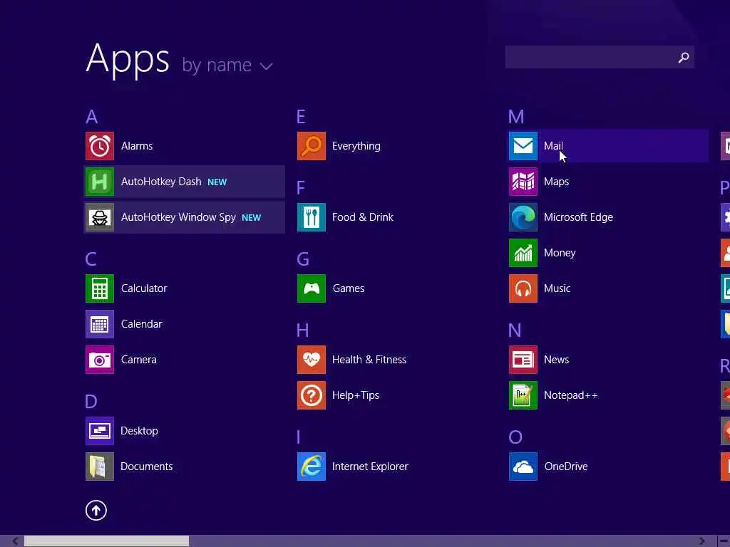Click the 'Games' label text
The image size is (730, 547).
click(349, 288)
